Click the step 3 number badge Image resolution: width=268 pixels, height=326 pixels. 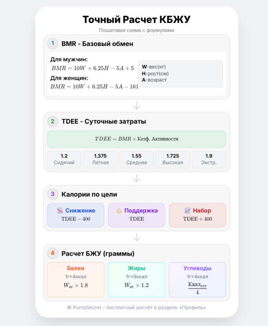click(x=53, y=194)
